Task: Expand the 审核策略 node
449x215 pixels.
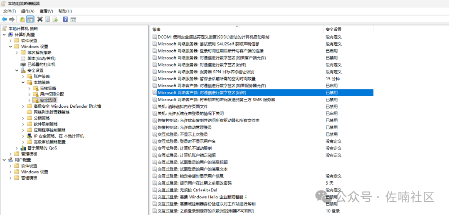Action: click(29, 88)
